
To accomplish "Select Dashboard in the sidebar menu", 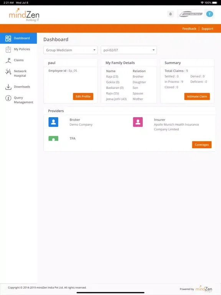I will [x=18, y=38].
